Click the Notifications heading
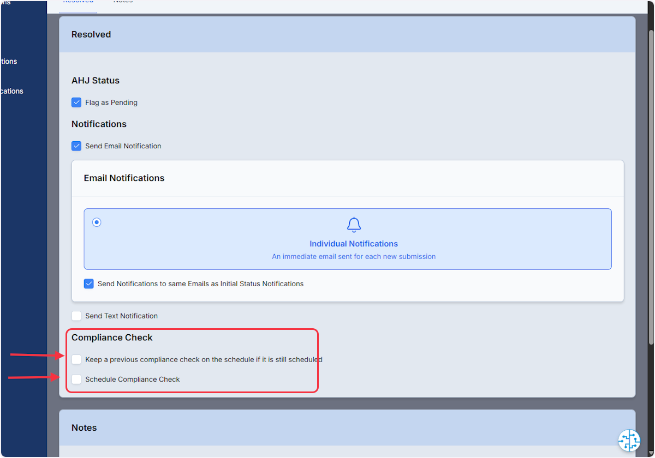 (99, 124)
